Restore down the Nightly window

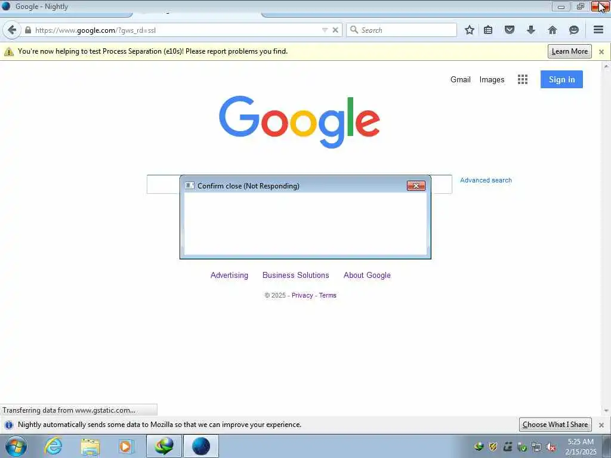point(581,7)
